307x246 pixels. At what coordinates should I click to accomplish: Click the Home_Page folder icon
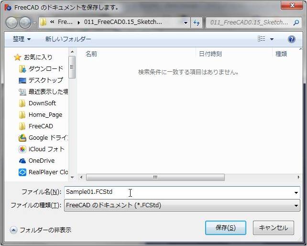[x=22, y=115]
